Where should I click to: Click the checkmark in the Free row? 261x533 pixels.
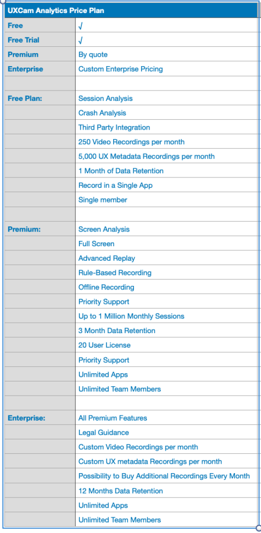(x=80, y=26)
